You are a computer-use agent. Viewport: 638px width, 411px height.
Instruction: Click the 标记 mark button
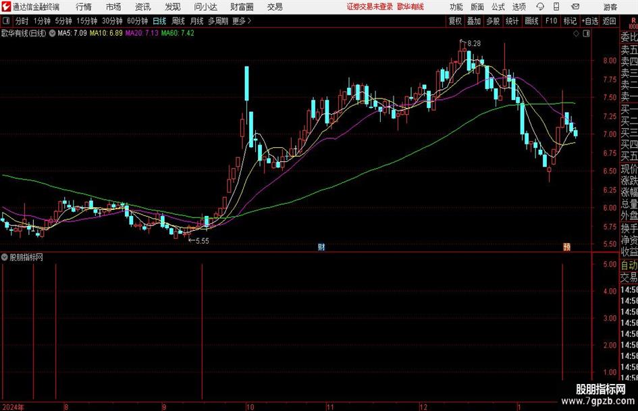coord(570,21)
